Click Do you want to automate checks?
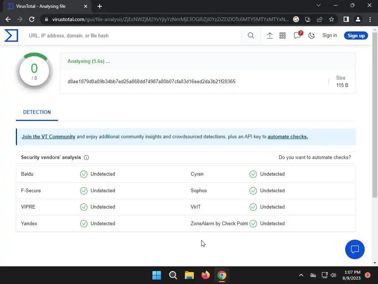Image resolution: width=378 pixels, height=284 pixels. pyautogui.click(x=315, y=157)
